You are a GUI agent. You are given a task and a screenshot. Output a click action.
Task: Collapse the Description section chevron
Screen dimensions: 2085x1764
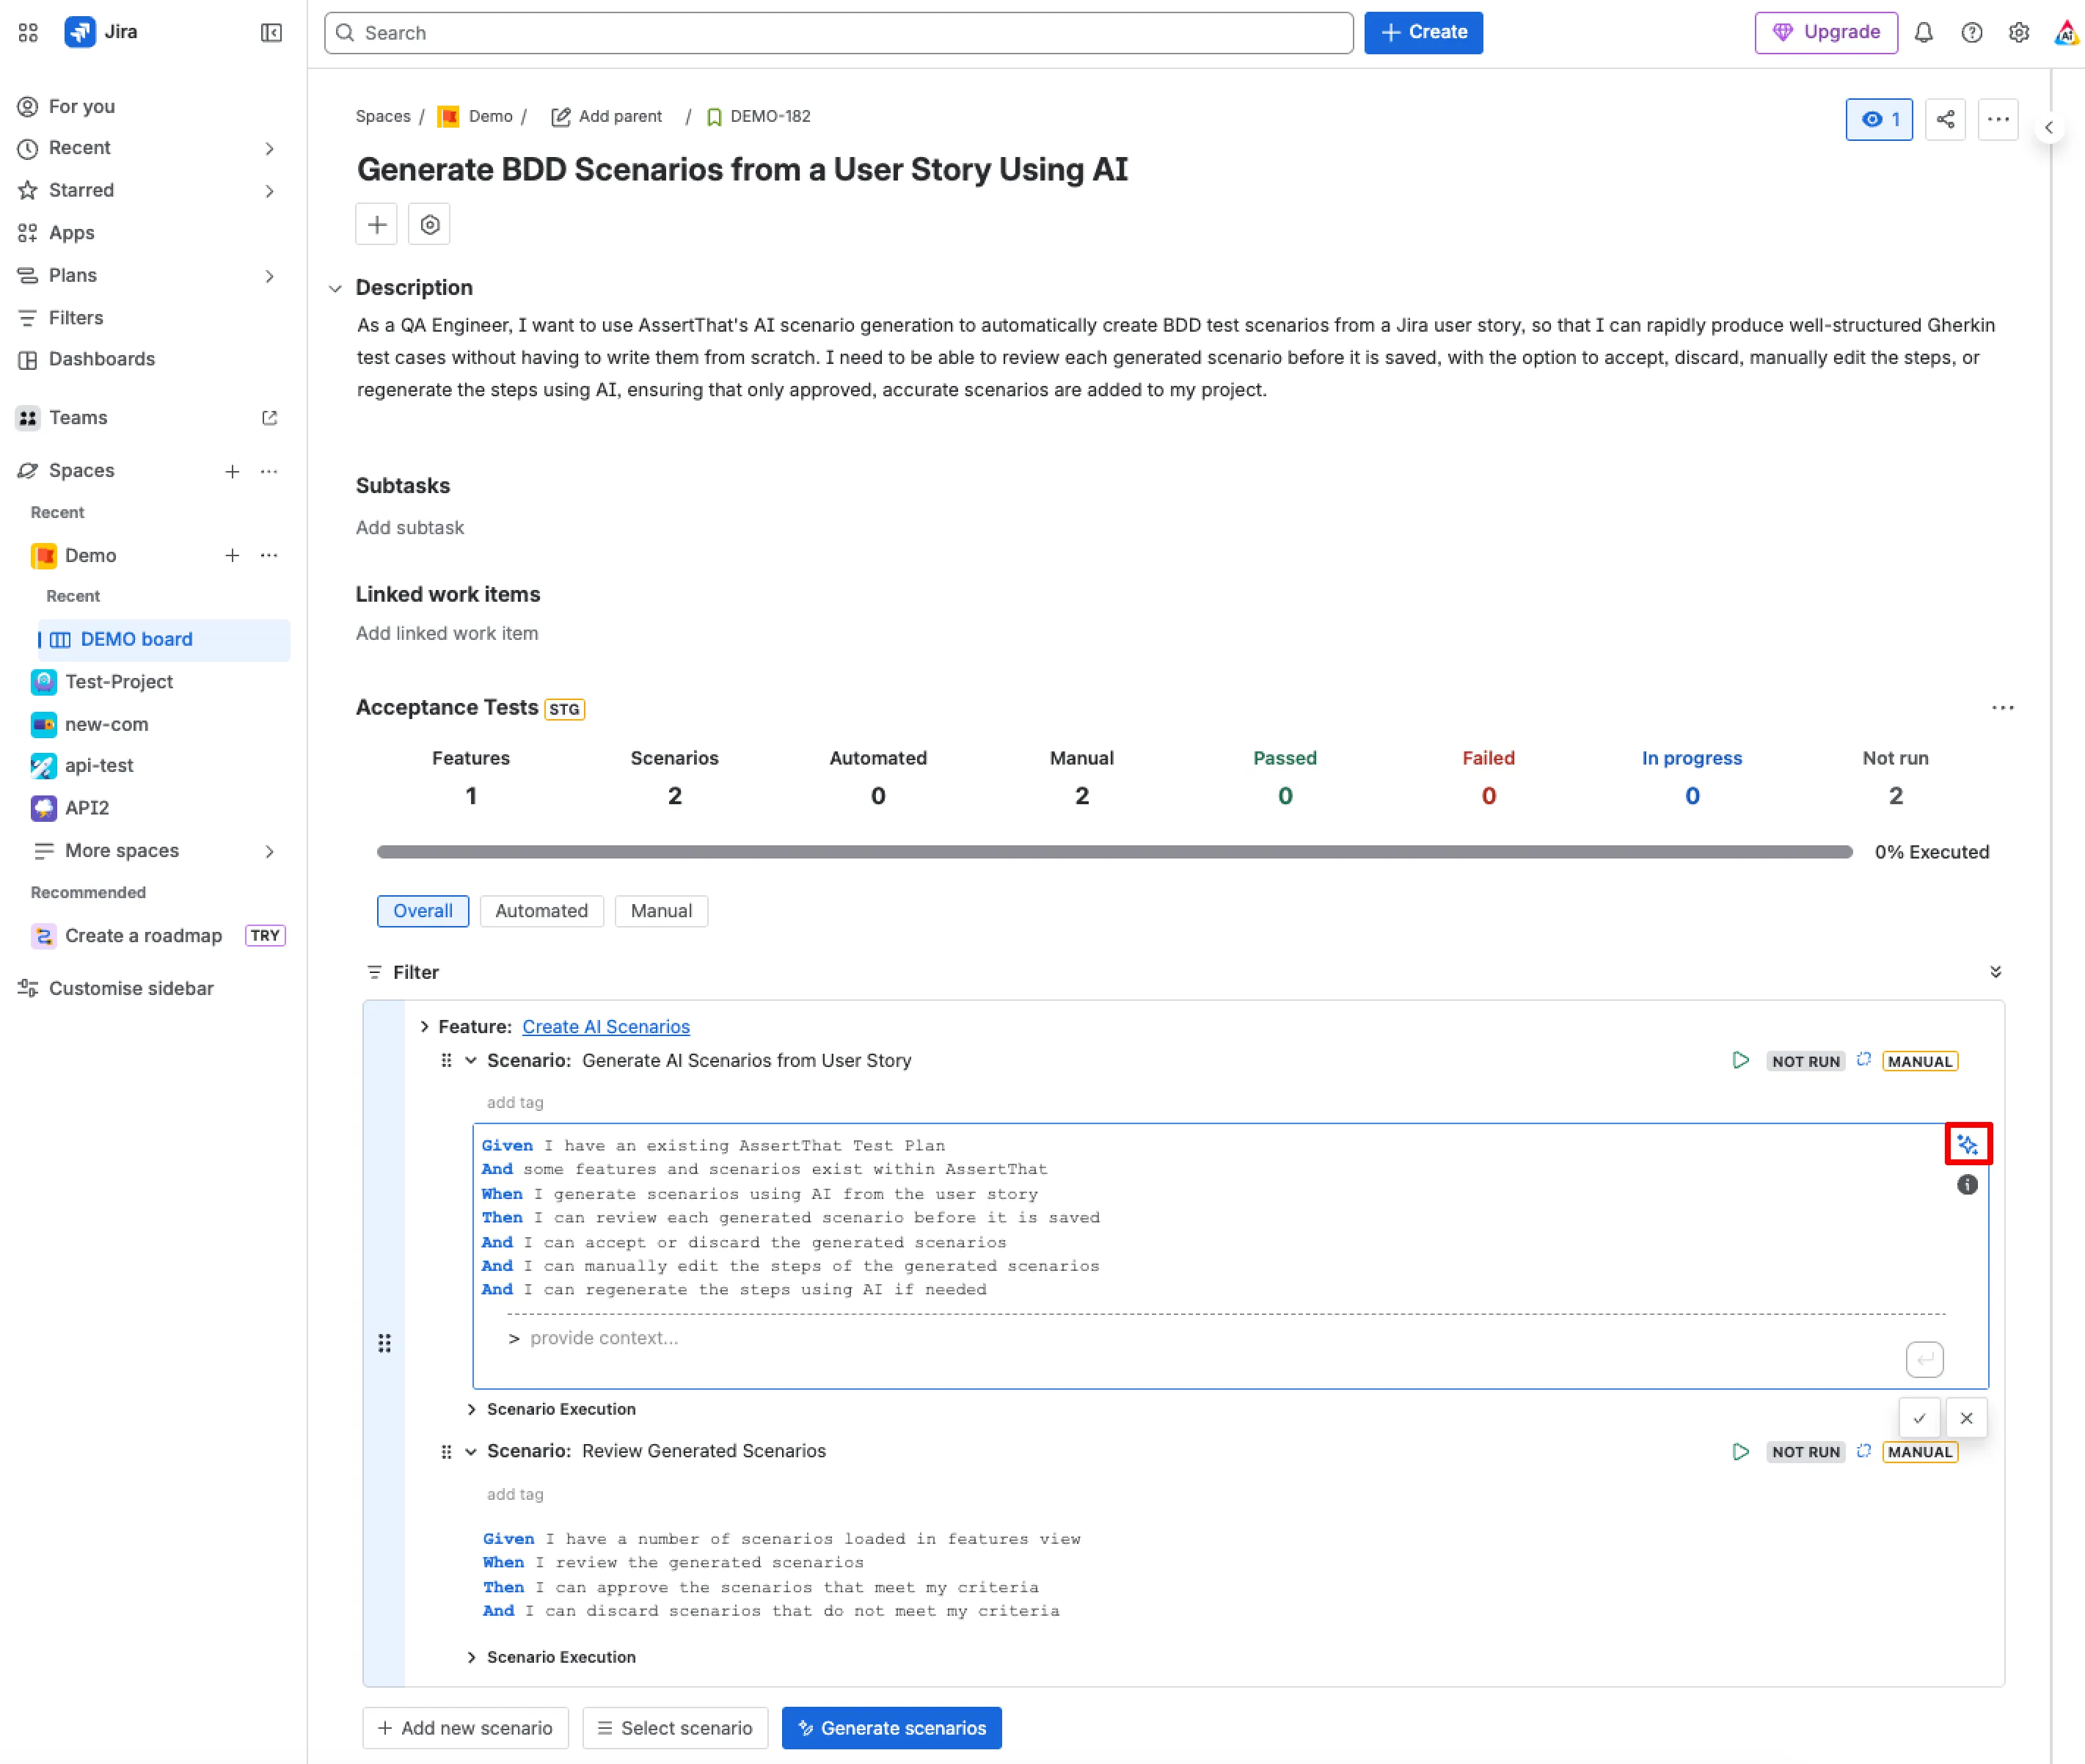click(335, 288)
